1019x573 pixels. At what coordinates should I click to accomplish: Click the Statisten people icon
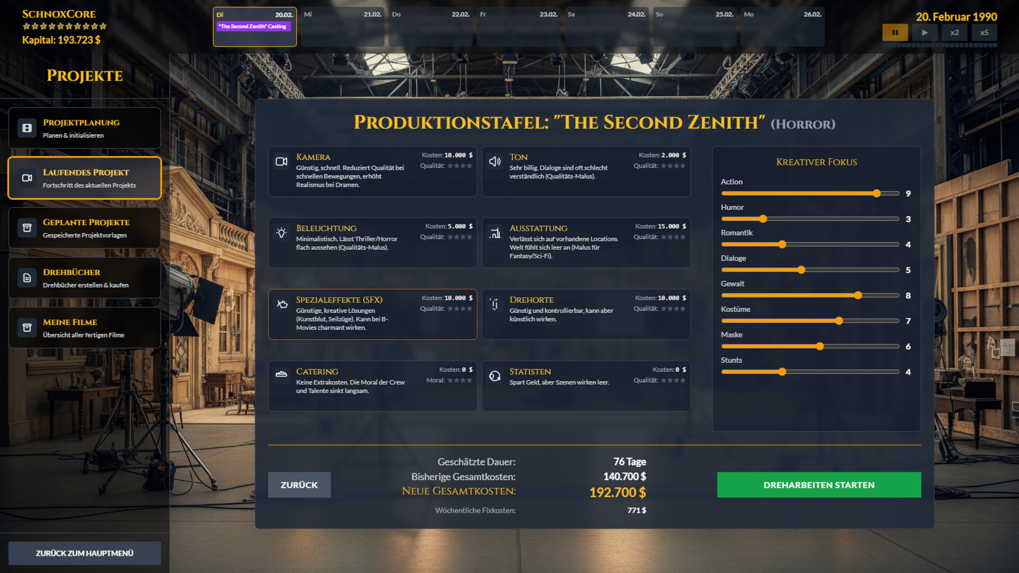(x=495, y=375)
